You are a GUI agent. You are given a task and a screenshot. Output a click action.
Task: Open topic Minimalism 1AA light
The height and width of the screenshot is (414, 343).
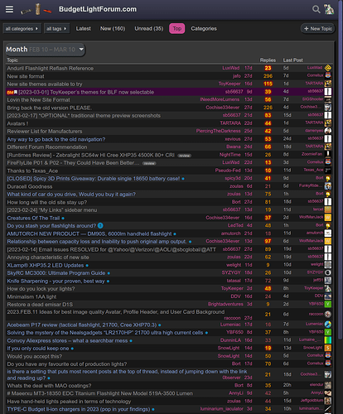(31, 296)
